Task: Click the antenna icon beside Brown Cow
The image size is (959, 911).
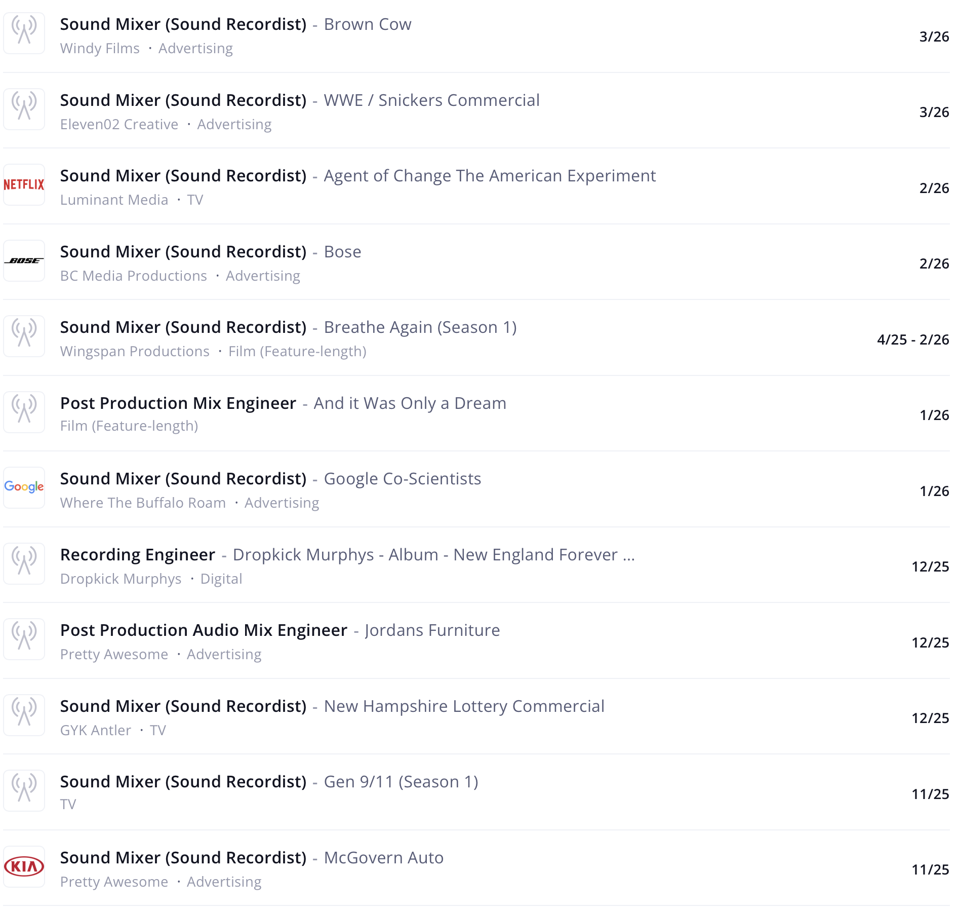Action: [x=24, y=33]
